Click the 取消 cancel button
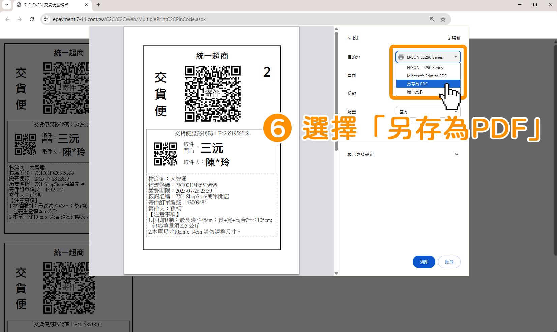The height and width of the screenshot is (332, 557). [x=449, y=262]
